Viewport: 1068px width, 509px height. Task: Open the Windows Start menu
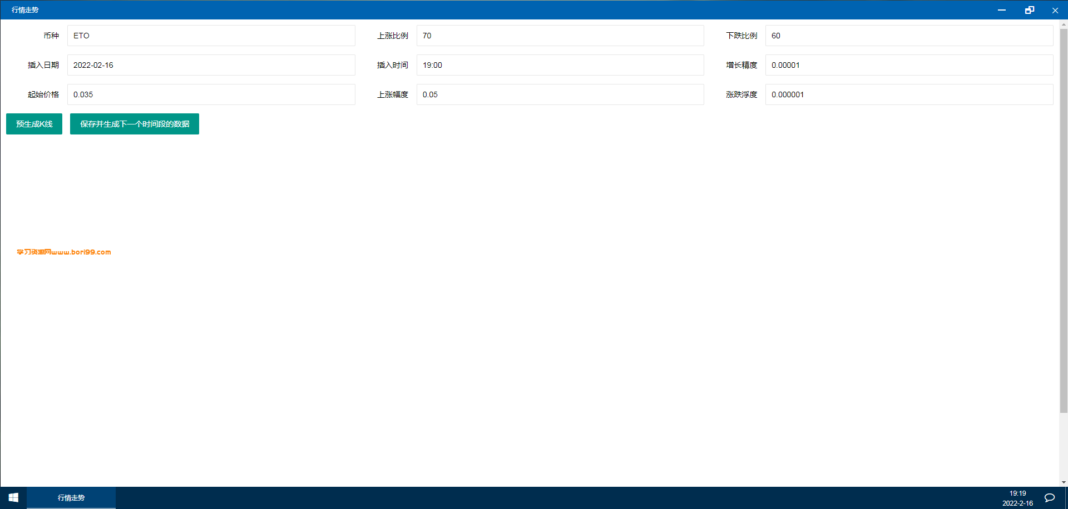pos(13,498)
